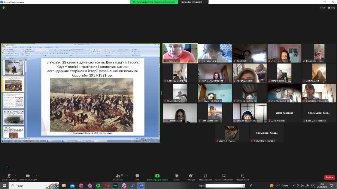The image size is (337, 189).
Task: Open Windows notification center icon
Action: pos(331,186)
